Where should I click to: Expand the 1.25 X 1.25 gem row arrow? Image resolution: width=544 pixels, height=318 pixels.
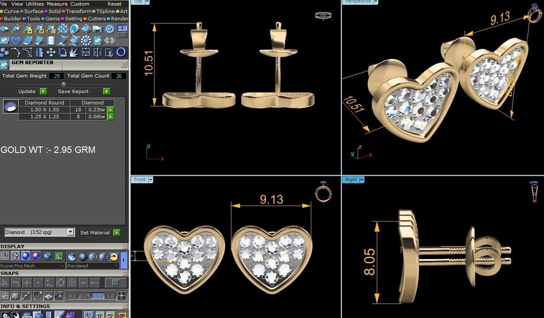point(111,117)
